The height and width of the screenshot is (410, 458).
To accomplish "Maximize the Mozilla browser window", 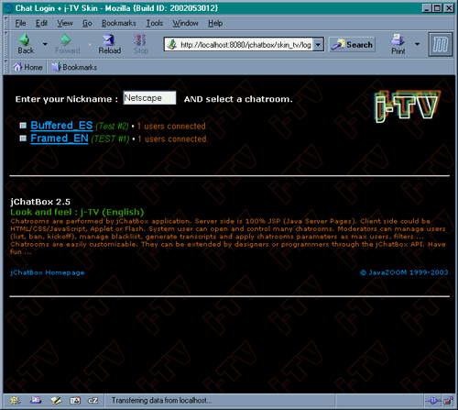I will 438,8.
